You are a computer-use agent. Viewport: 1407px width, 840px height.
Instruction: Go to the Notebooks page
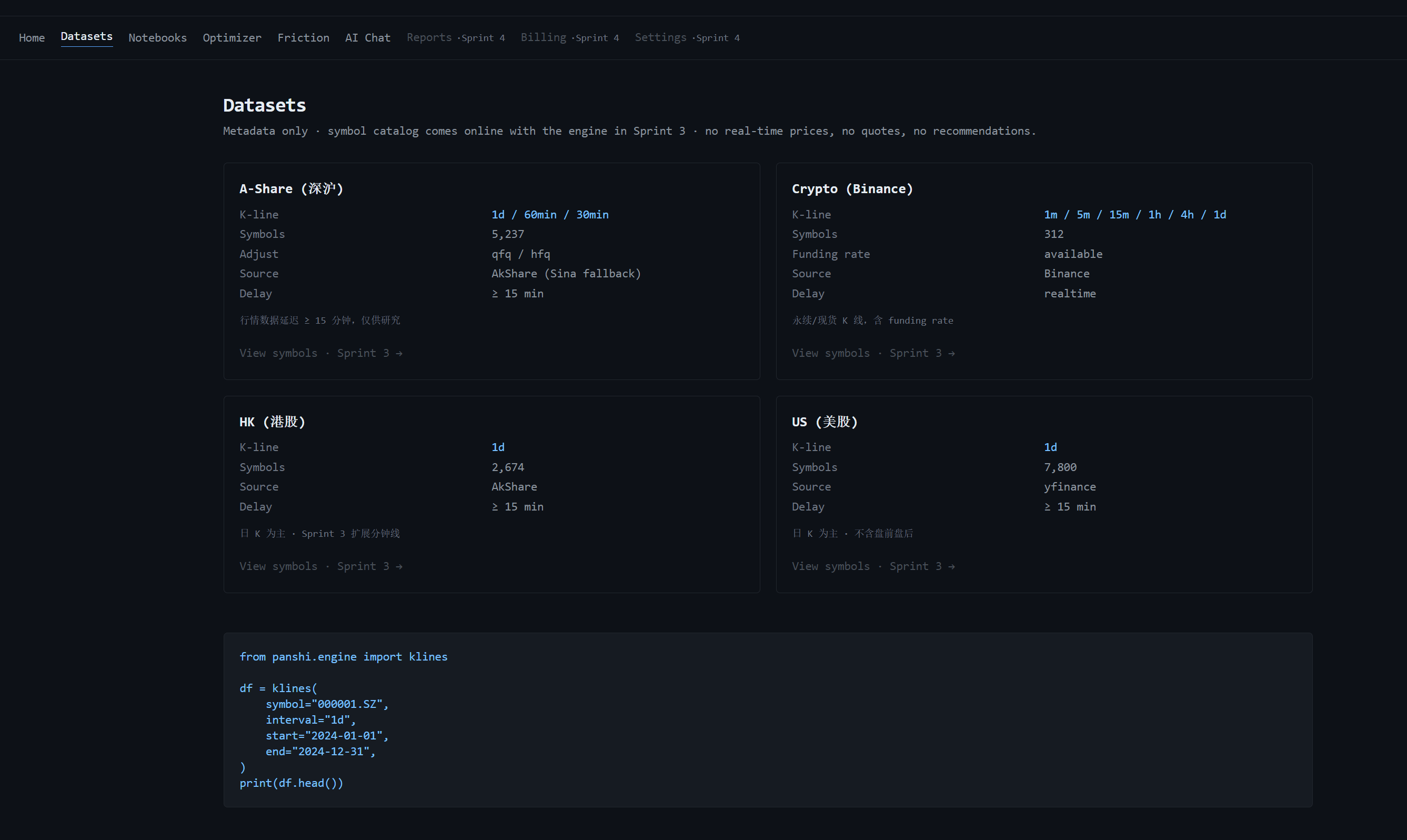[x=157, y=38]
